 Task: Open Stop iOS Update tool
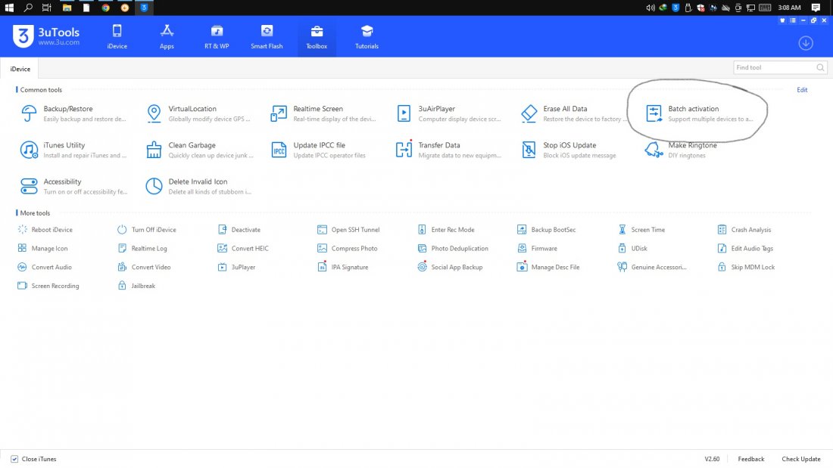coord(569,150)
